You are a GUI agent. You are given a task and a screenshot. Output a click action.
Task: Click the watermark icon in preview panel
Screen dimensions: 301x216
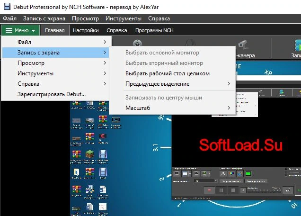click(x=240, y=174)
